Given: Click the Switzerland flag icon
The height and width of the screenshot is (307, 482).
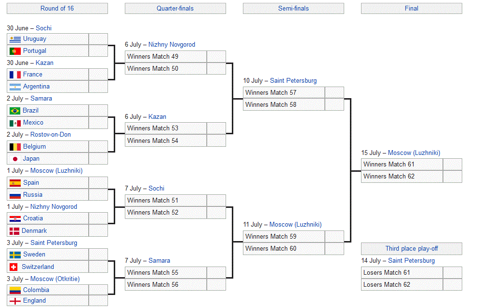Looking at the screenshot, I should pyautogui.click(x=13, y=267).
